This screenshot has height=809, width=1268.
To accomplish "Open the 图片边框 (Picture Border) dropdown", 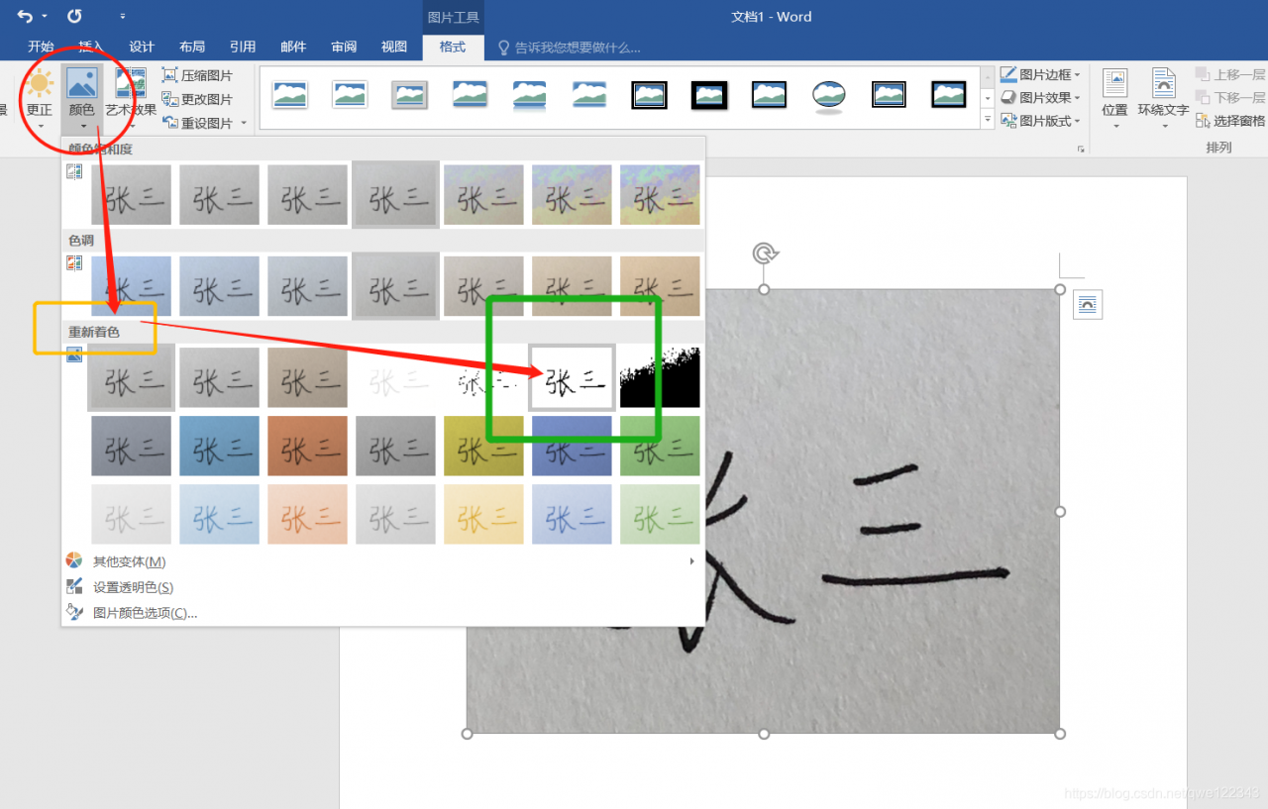I will click(1040, 74).
